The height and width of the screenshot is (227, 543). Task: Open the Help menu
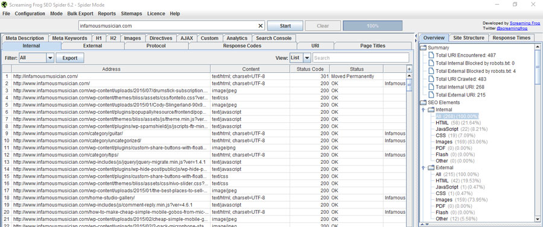pyautogui.click(x=175, y=14)
